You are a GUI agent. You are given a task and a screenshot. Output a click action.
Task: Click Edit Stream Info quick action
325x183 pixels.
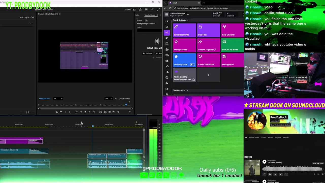click(x=184, y=30)
